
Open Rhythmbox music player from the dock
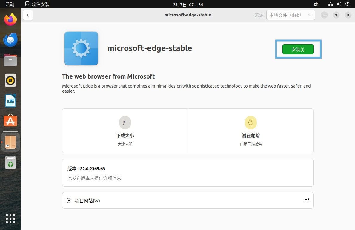10,80
